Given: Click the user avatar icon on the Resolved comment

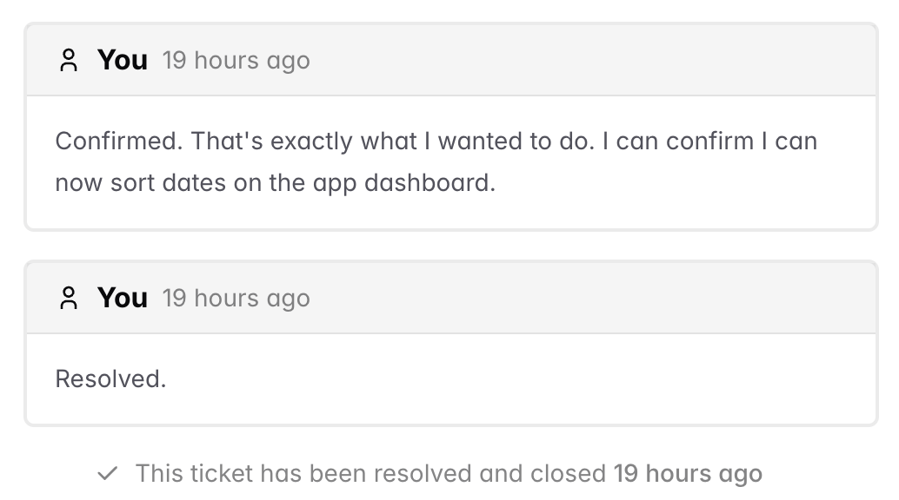Looking at the screenshot, I should pos(68,299).
